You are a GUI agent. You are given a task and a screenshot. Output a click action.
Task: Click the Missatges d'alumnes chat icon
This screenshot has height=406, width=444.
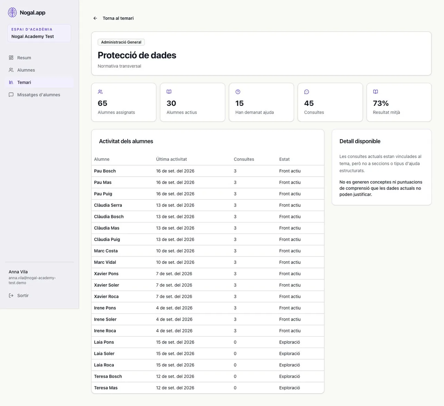(x=11, y=95)
